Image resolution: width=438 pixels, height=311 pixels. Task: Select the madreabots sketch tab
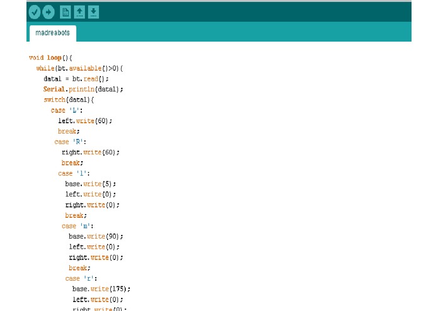pyautogui.click(x=53, y=33)
